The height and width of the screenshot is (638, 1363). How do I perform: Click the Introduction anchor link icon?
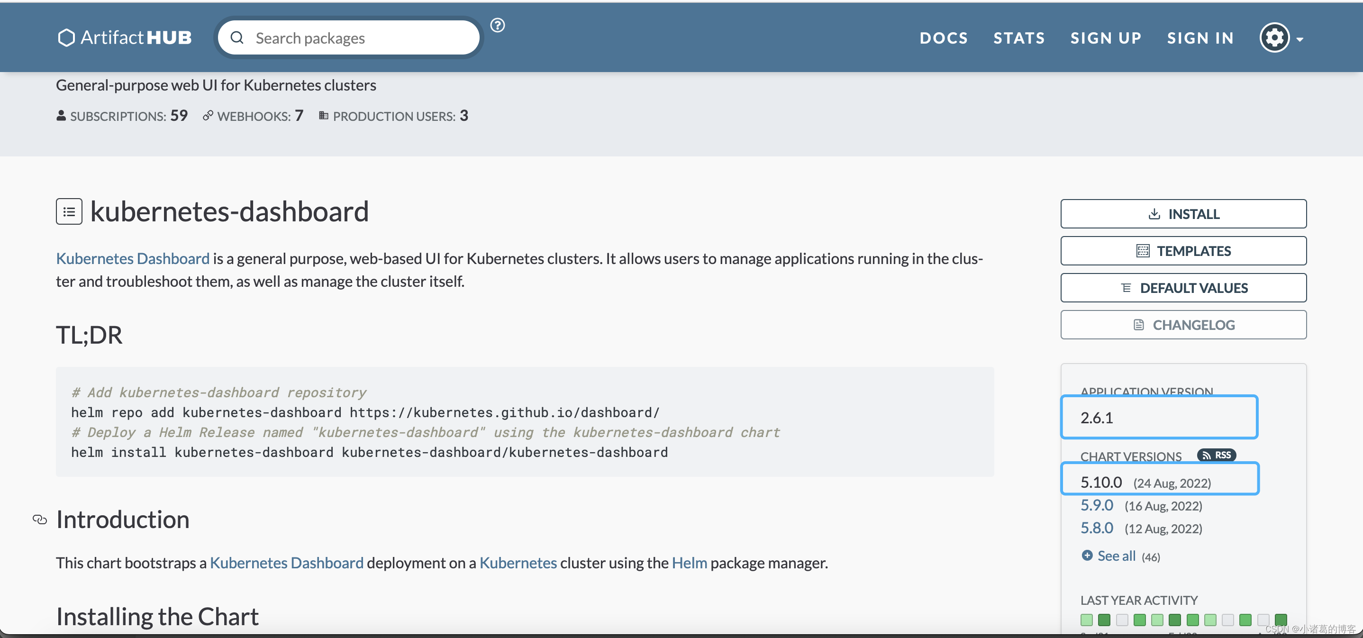[x=40, y=520]
